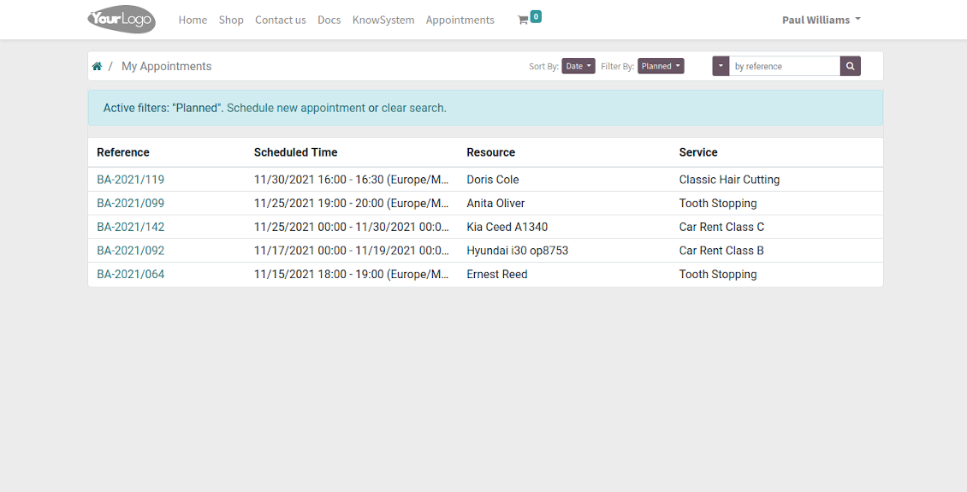This screenshot has width=967, height=492.
Task: Open the Filter By Planned dropdown
Action: point(661,66)
